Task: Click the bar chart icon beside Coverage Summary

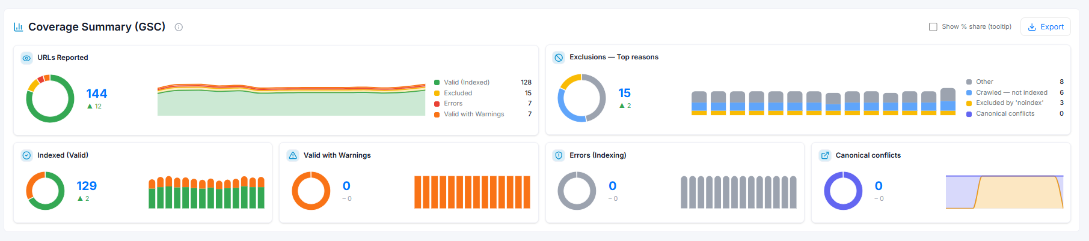Action: 19,27
